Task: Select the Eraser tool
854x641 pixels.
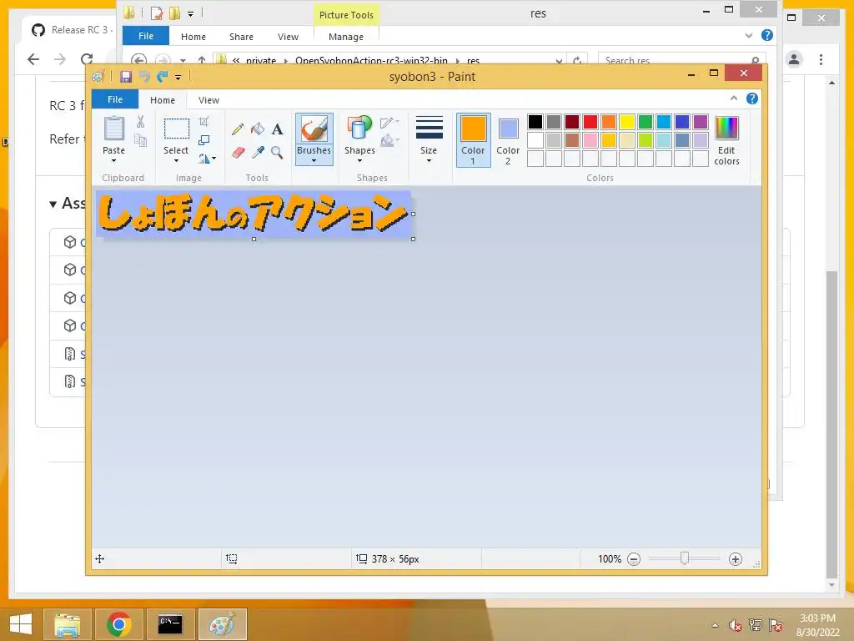Action: click(x=238, y=152)
